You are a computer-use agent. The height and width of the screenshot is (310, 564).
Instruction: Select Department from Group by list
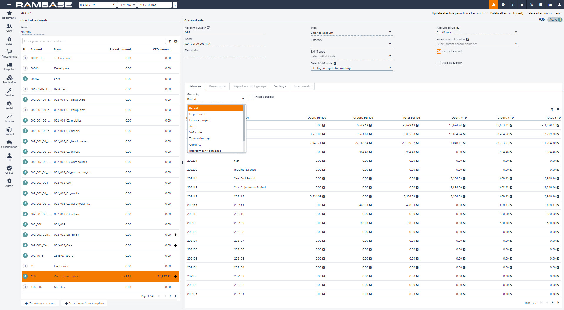pyautogui.click(x=197, y=114)
